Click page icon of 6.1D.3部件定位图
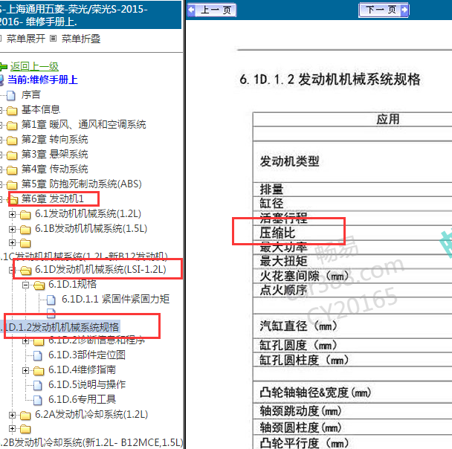The width and height of the screenshot is (452, 449). click(x=37, y=356)
